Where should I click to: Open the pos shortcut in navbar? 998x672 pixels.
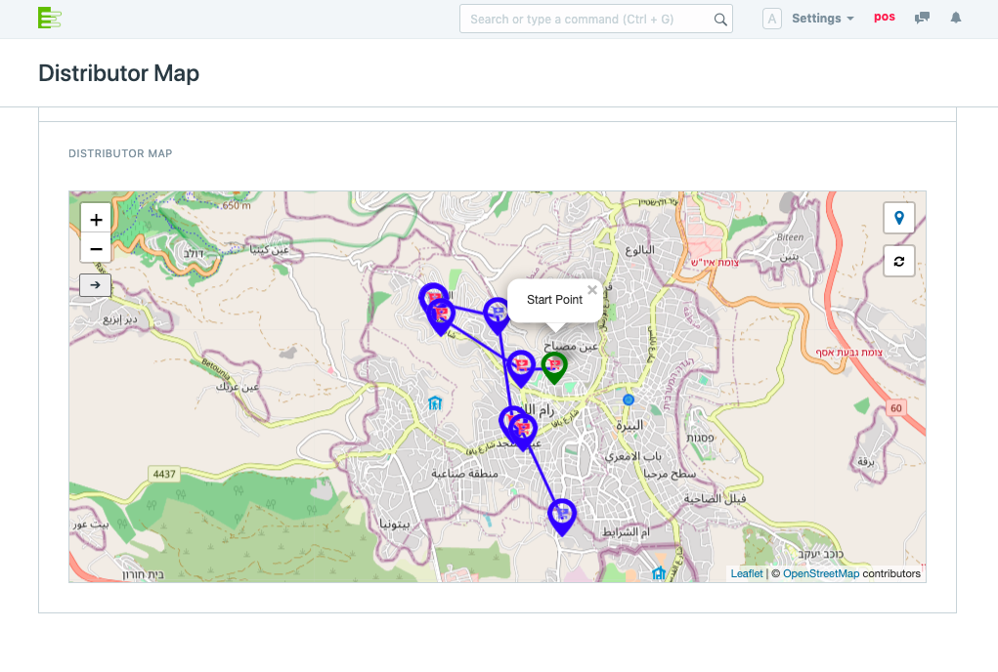884,18
